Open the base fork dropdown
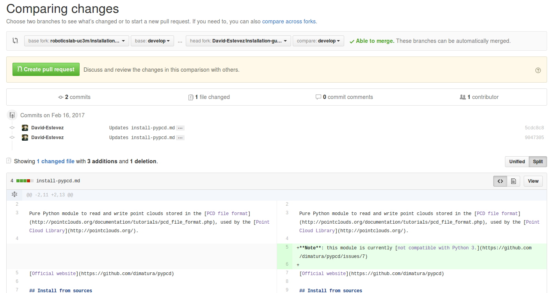This screenshot has width=551, height=293. pos(76,41)
